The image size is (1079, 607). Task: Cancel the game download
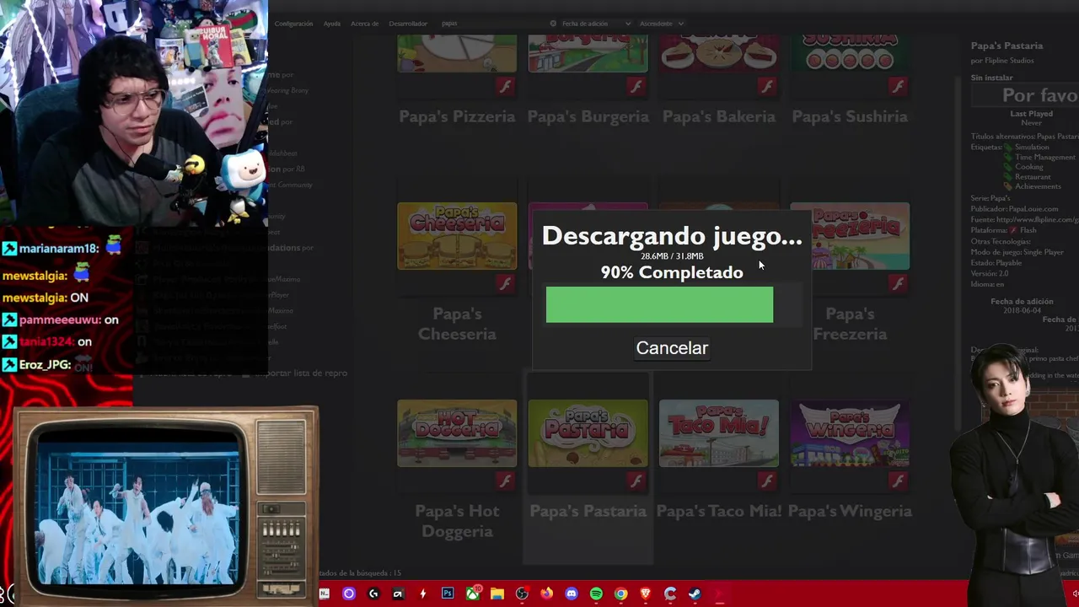tap(672, 348)
